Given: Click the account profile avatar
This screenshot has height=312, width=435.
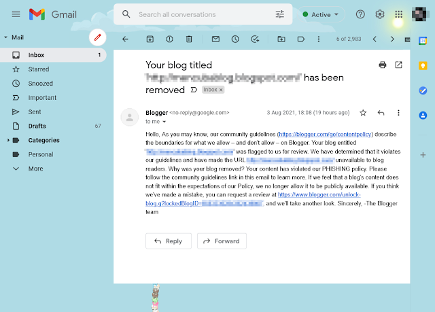Looking at the screenshot, I should coord(419,14).
